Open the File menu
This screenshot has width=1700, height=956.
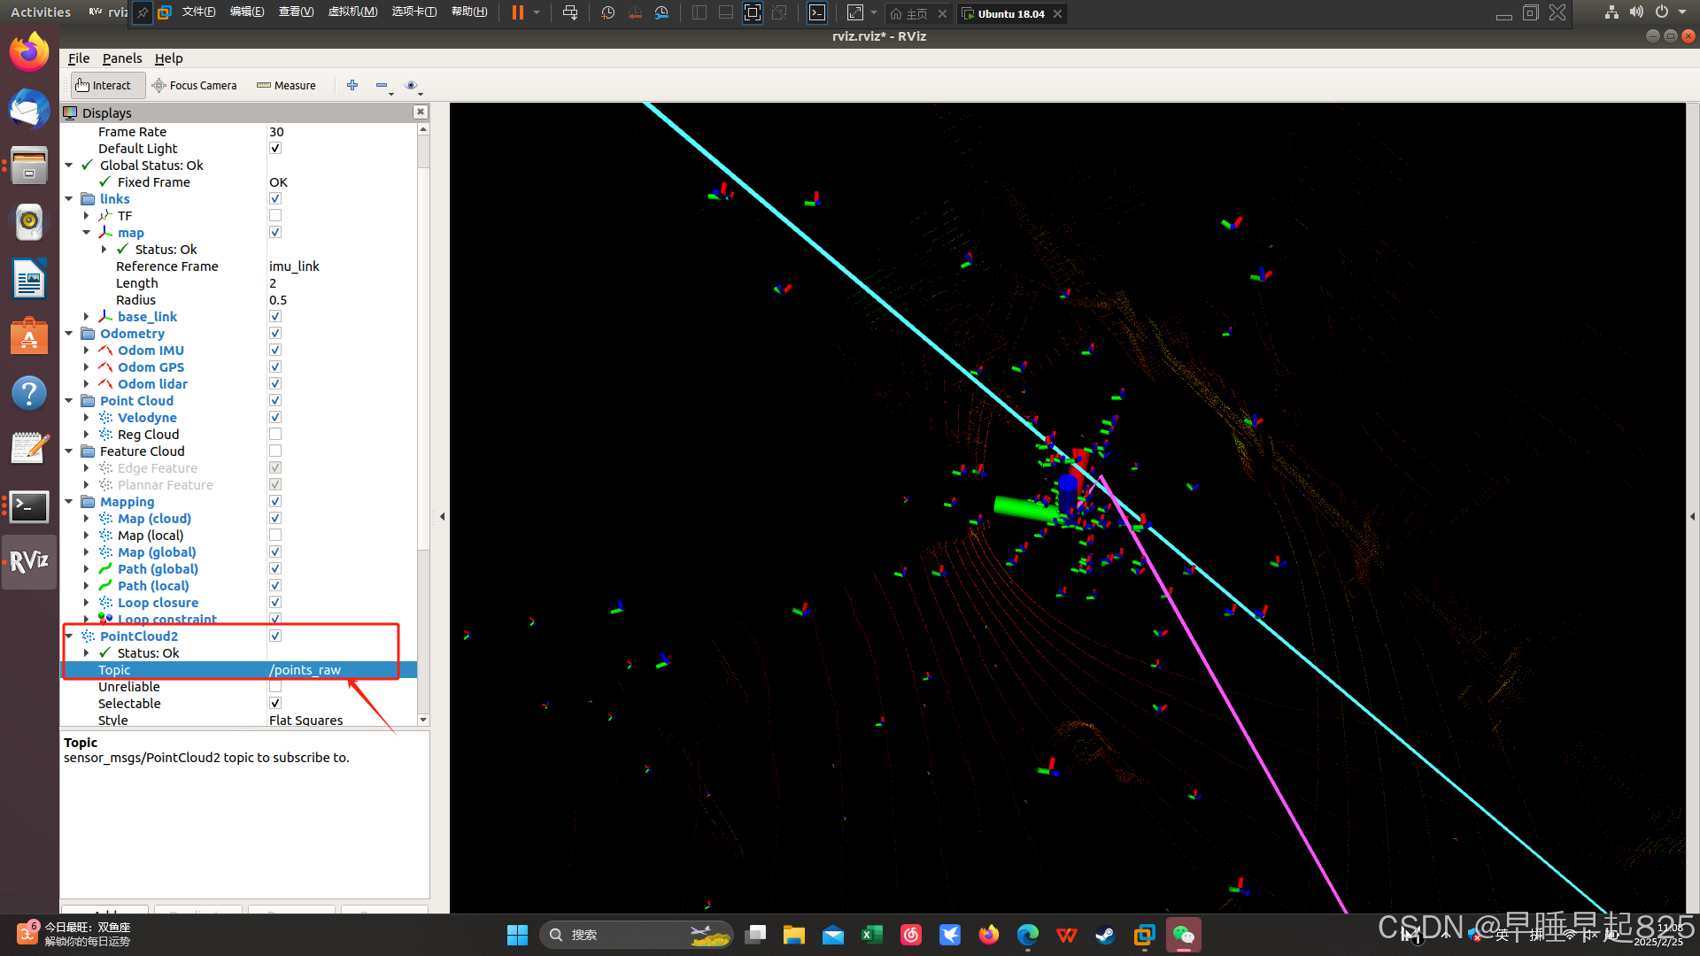click(x=79, y=58)
